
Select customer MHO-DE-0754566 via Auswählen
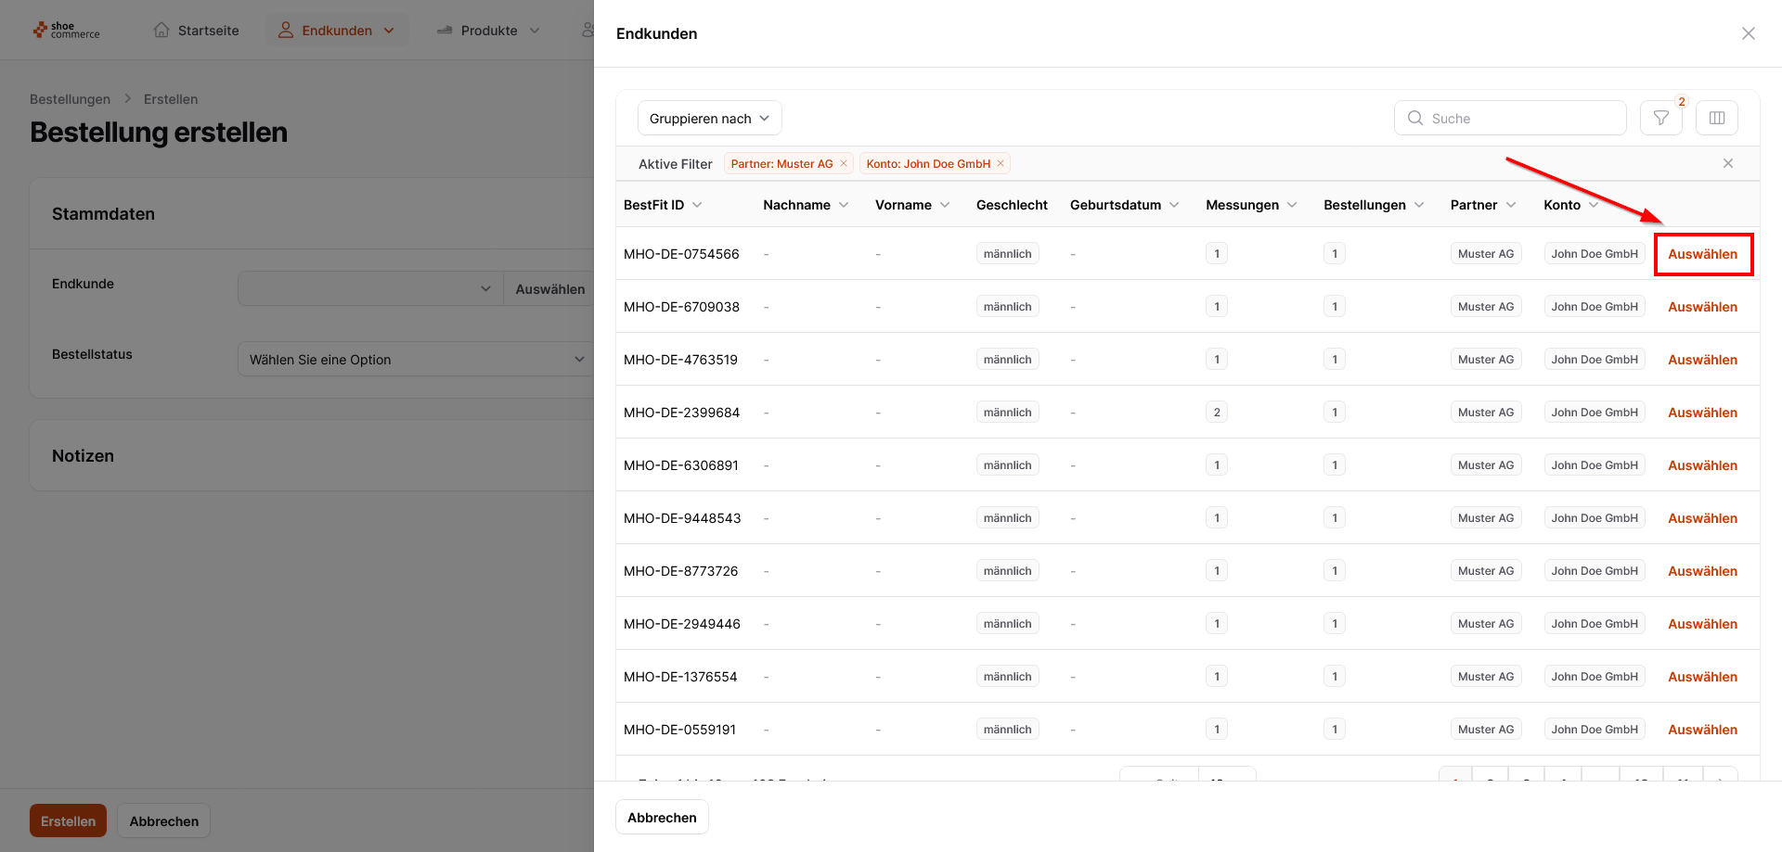click(x=1702, y=254)
